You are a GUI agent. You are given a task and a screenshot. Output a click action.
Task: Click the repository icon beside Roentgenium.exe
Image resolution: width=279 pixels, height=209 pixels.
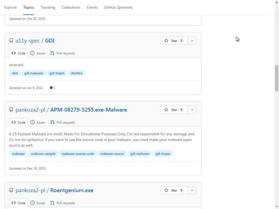pyautogui.click(x=11, y=190)
